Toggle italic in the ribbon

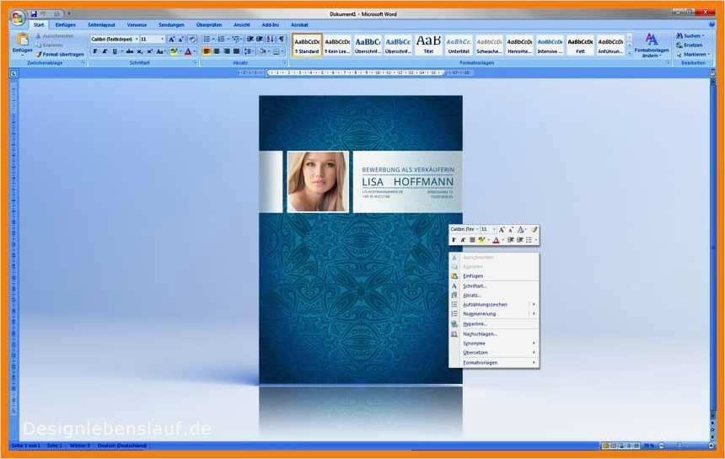pos(105,51)
